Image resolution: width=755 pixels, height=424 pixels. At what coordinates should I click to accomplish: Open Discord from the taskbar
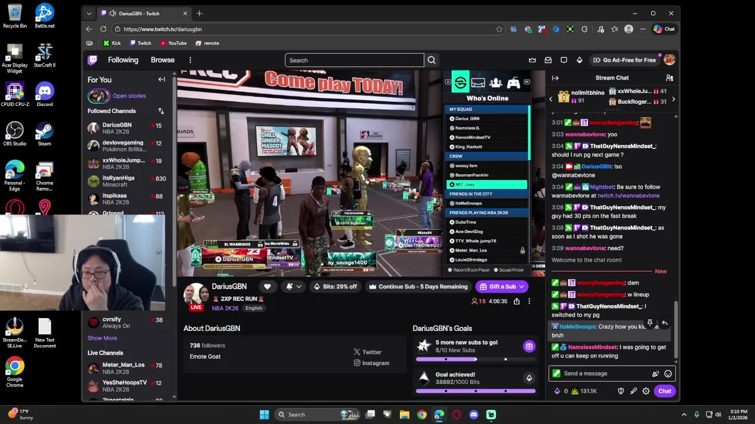474,415
